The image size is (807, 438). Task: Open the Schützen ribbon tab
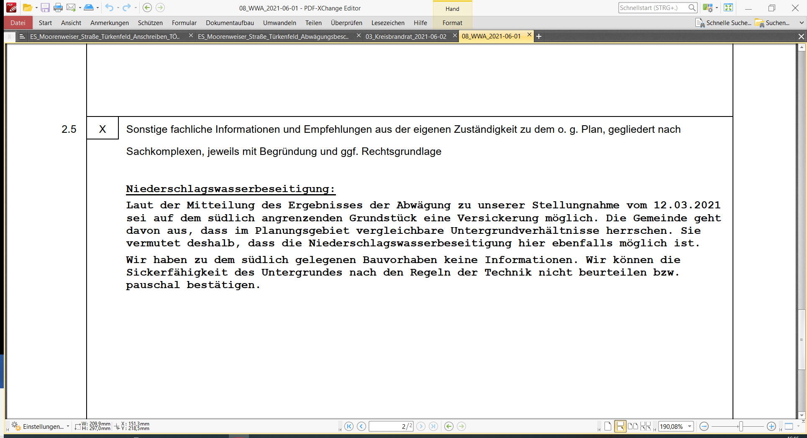pos(150,23)
